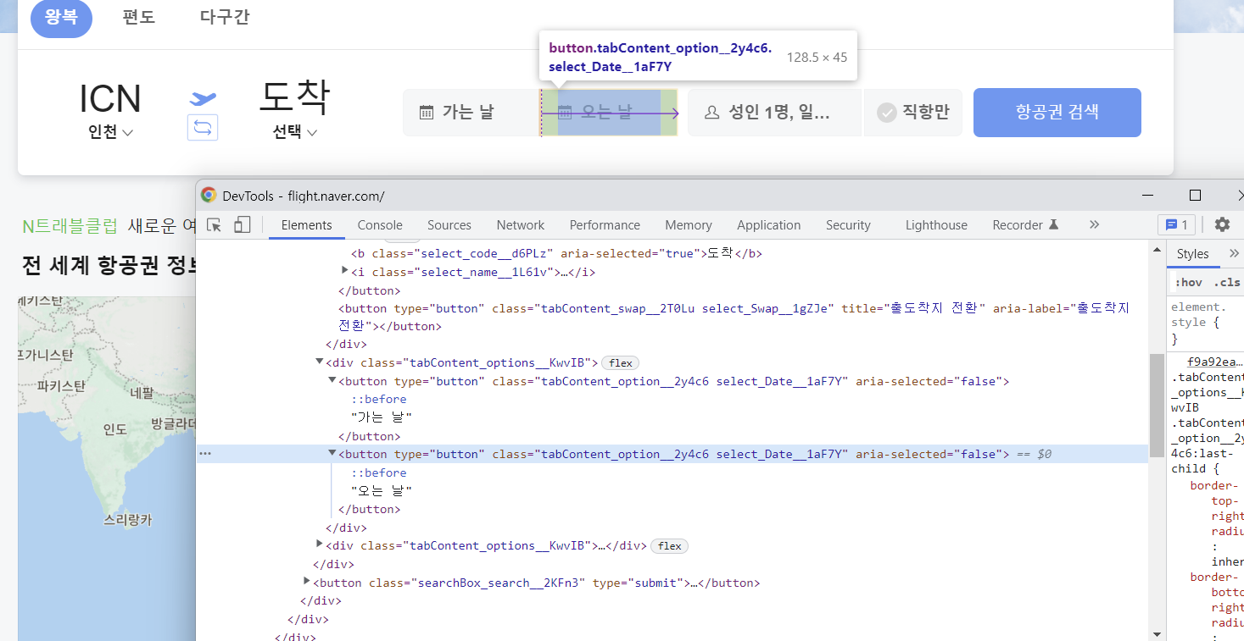This screenshot has height=641, width=1244.
Task: Show more DevTools tabs chevron
Action: tap(1094, 224)
